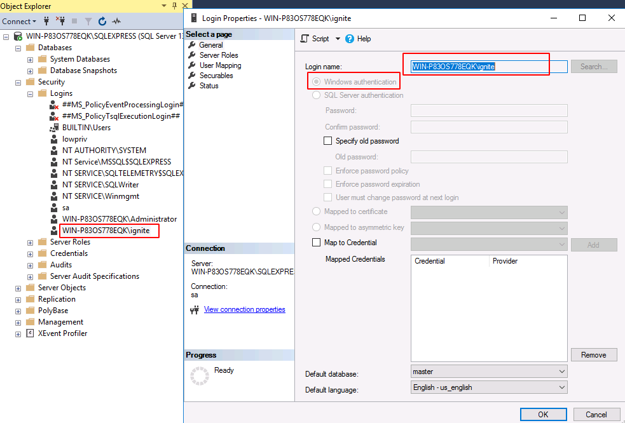The image size is (625, 423).
Task: Click the Login name input field
Action: (x=489, y=67)
